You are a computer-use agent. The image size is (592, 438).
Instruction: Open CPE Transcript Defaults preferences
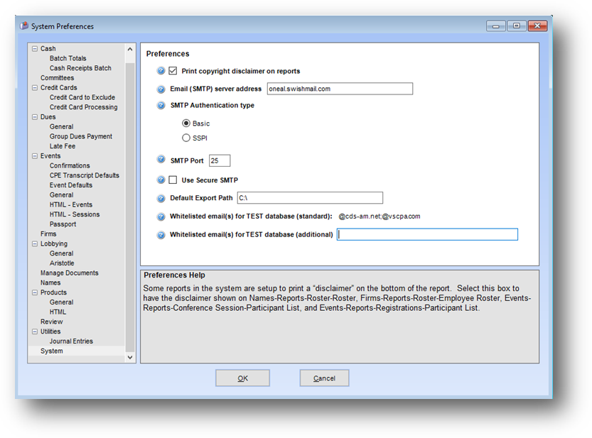(x=84, y=175)
